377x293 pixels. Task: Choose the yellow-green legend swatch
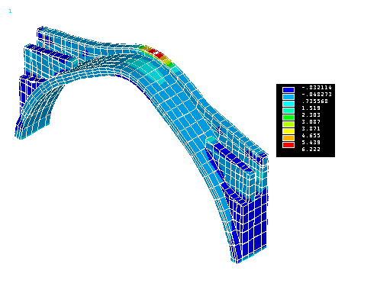288,124
